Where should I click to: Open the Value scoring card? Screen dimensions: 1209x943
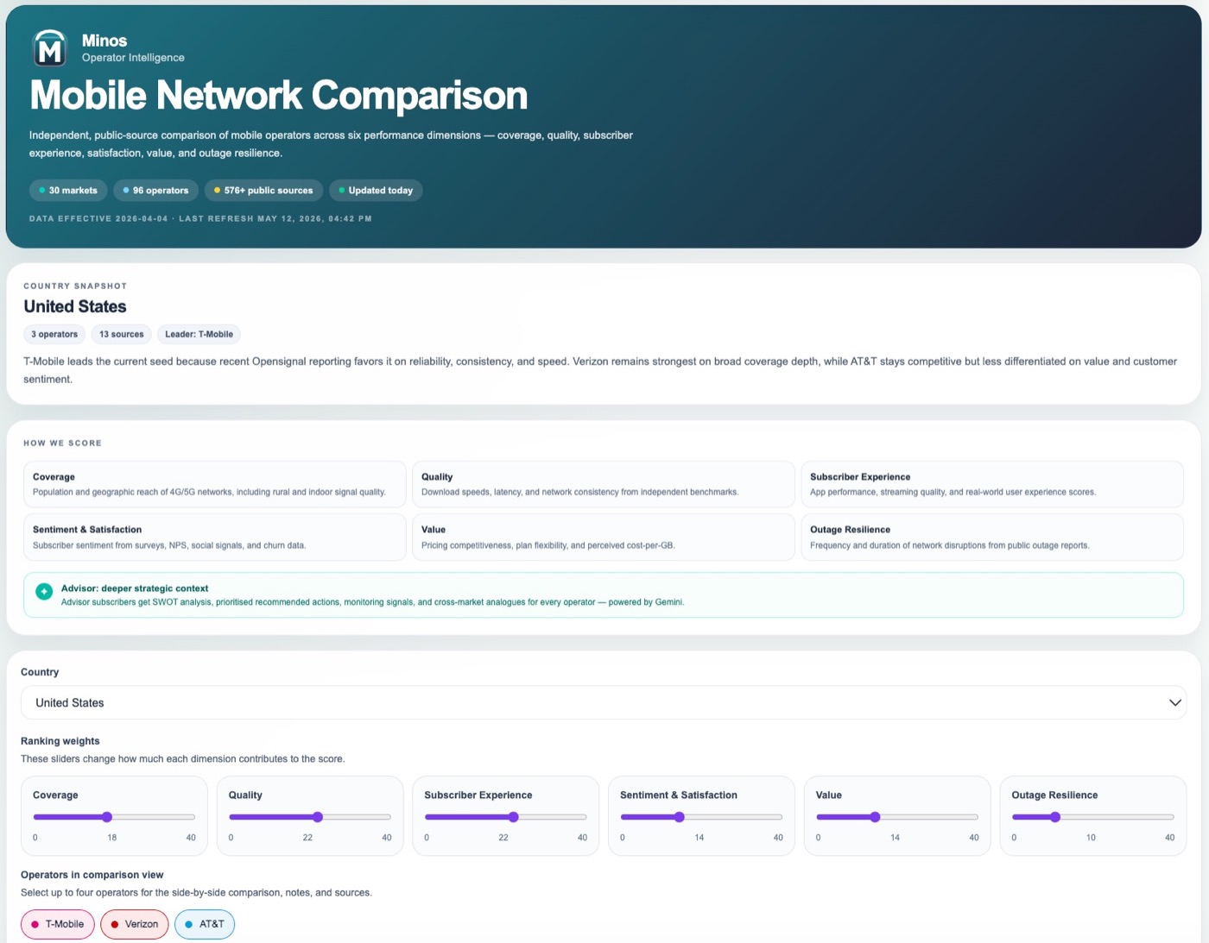tap(604, 538)
